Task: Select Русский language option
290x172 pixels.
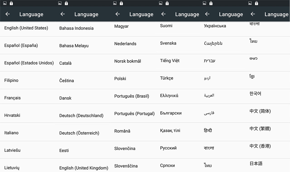Action: [168, 148]
